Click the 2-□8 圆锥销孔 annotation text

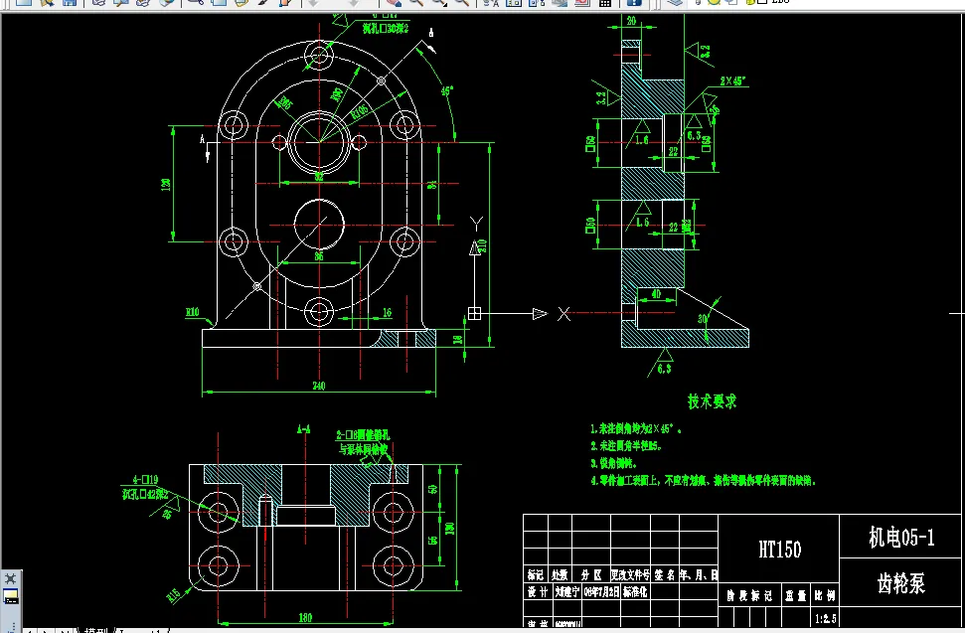tap(363, 435)
